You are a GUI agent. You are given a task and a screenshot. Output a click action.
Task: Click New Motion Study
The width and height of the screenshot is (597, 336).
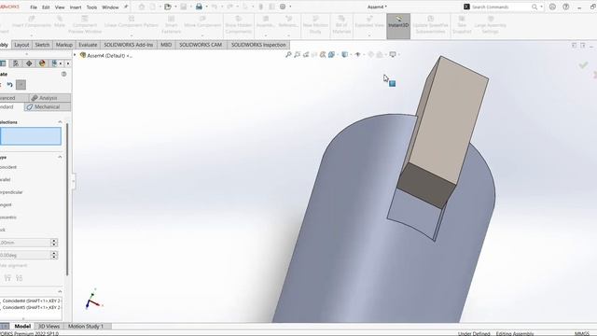point(315,25)
